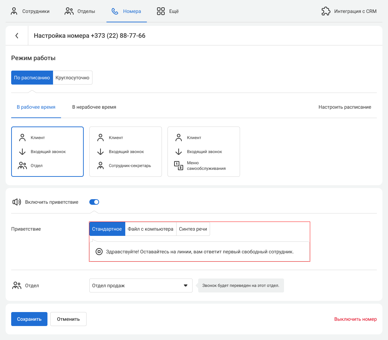The width and height of the screenshot is (388, 340).
Task: Switch work mode to Круглосуточно
Action: pyautogui.click(x=73, y=78)
